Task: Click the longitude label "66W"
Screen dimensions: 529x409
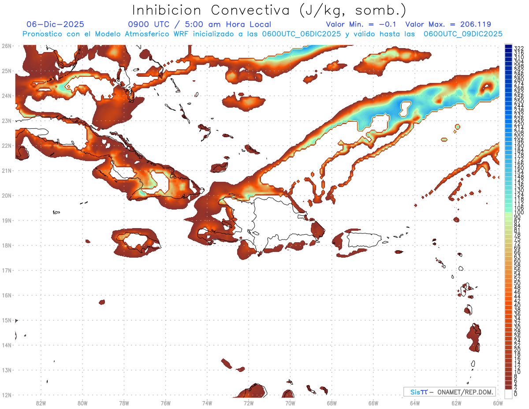Action: pyautogui.click(x=373, y=403)
